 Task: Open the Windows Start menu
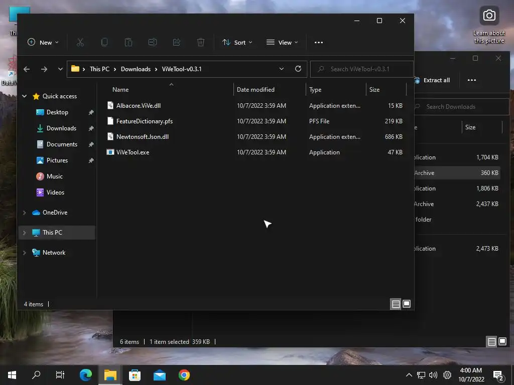[x=12, y=375]
